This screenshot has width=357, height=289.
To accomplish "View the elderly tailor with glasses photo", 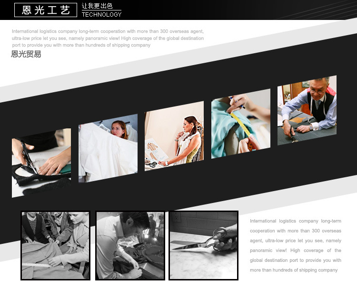I will [307, 110].
